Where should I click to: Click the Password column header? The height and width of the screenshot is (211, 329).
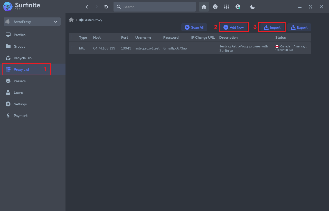(x=171, y=37)
